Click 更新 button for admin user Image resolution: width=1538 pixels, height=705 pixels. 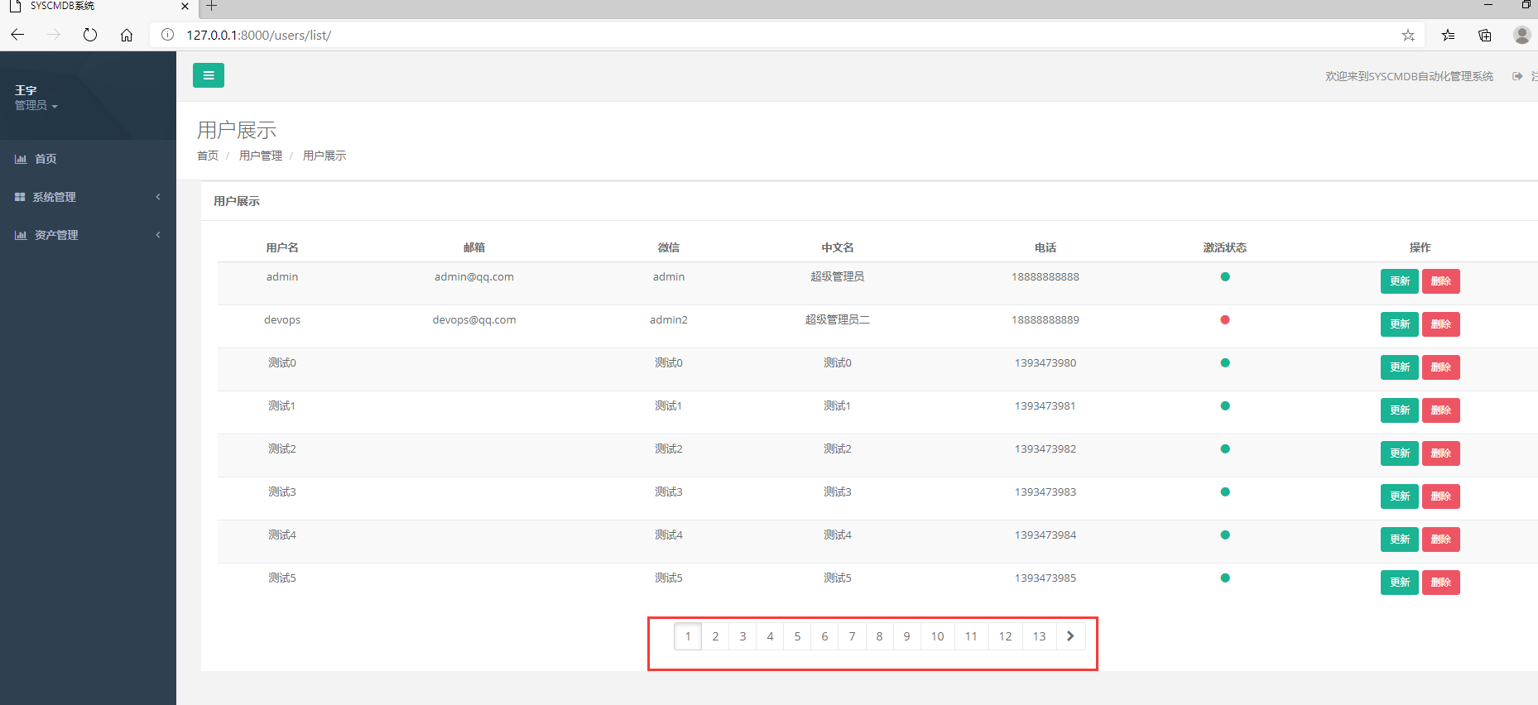pyautogui.click(x=1400, y=281)
